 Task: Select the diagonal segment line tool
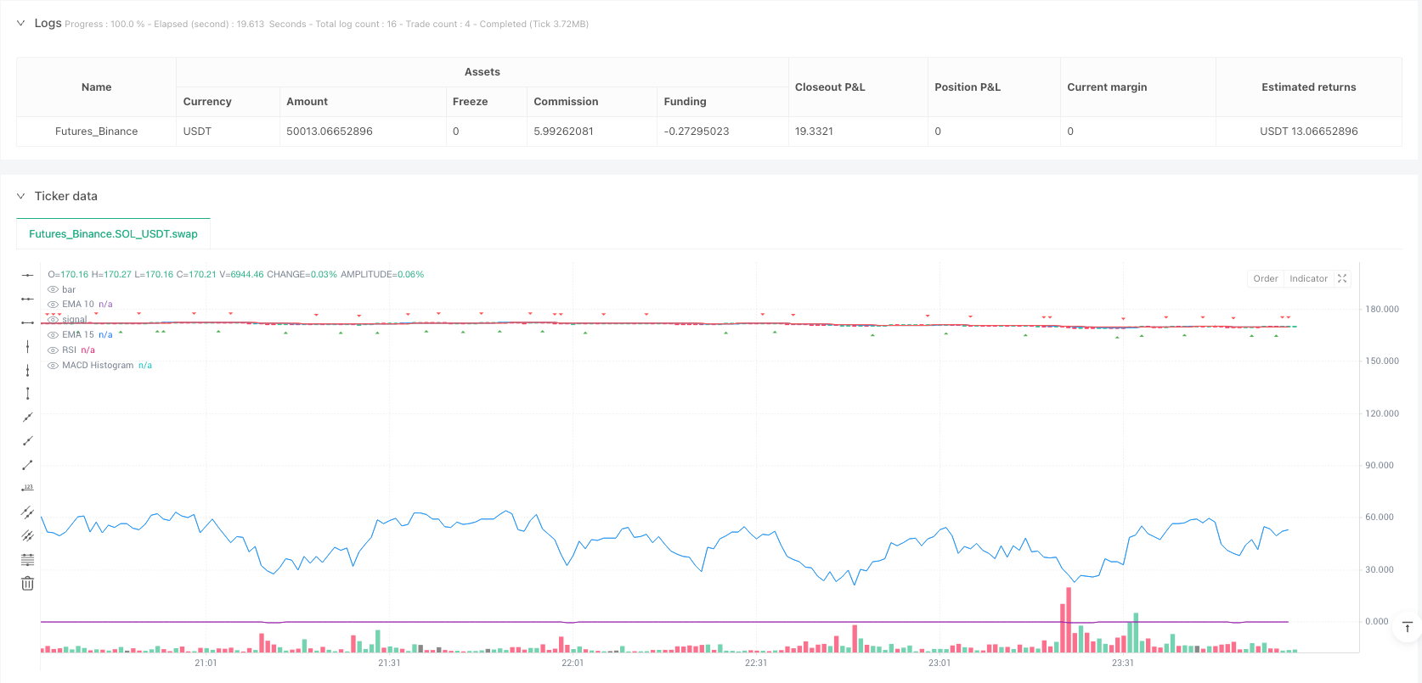(x=27, y=465)
